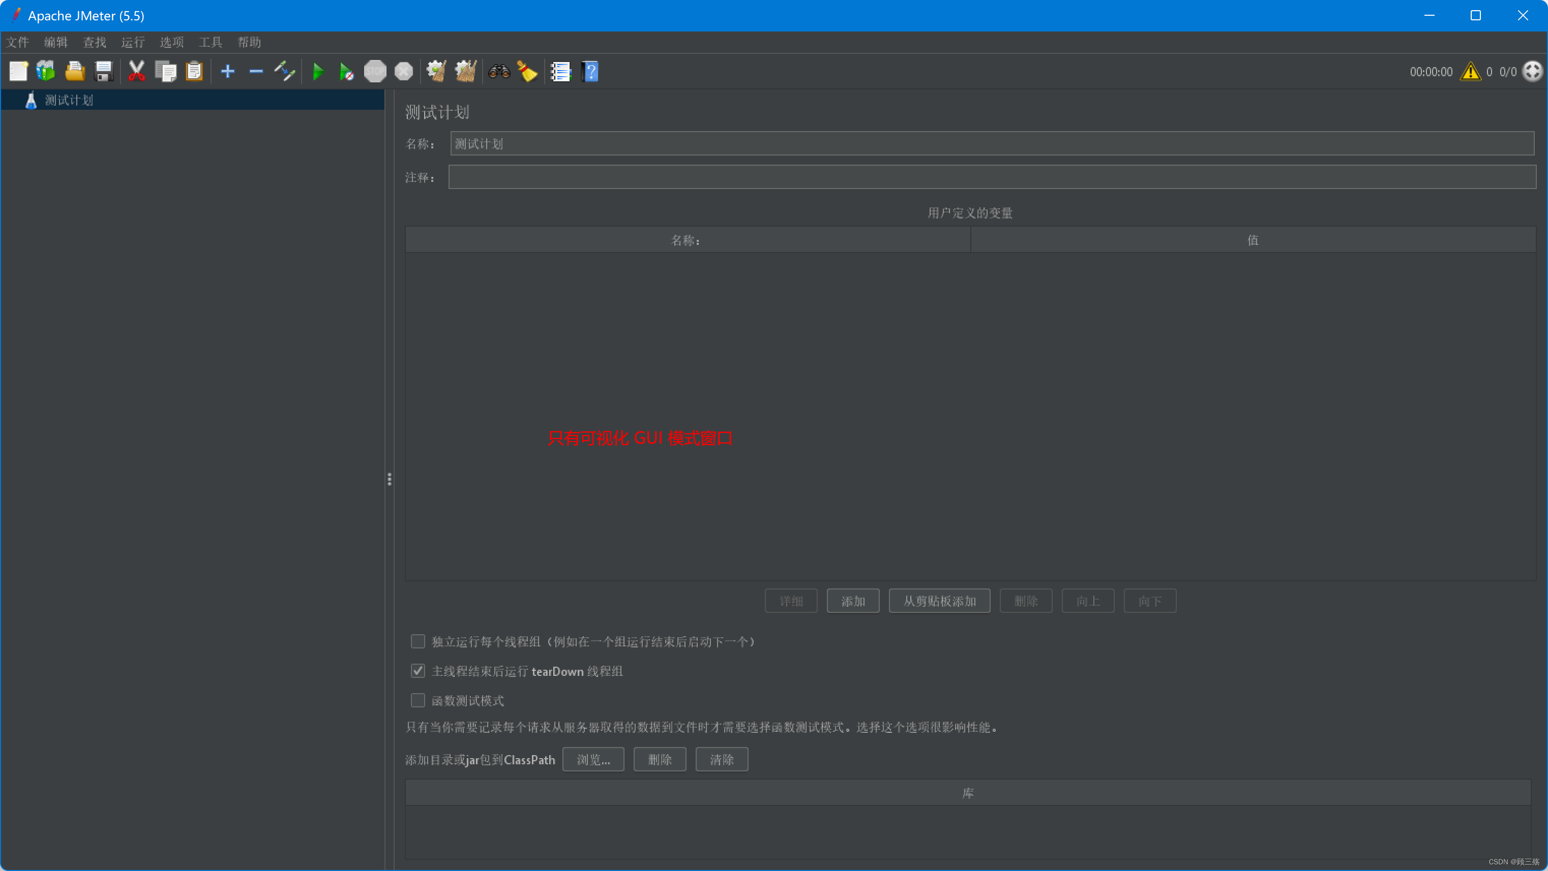Image resolution: width=1548 pixels, height=871 pixels.
Task: Click the 浏览... ClassPath button
Action: point(592,759)
